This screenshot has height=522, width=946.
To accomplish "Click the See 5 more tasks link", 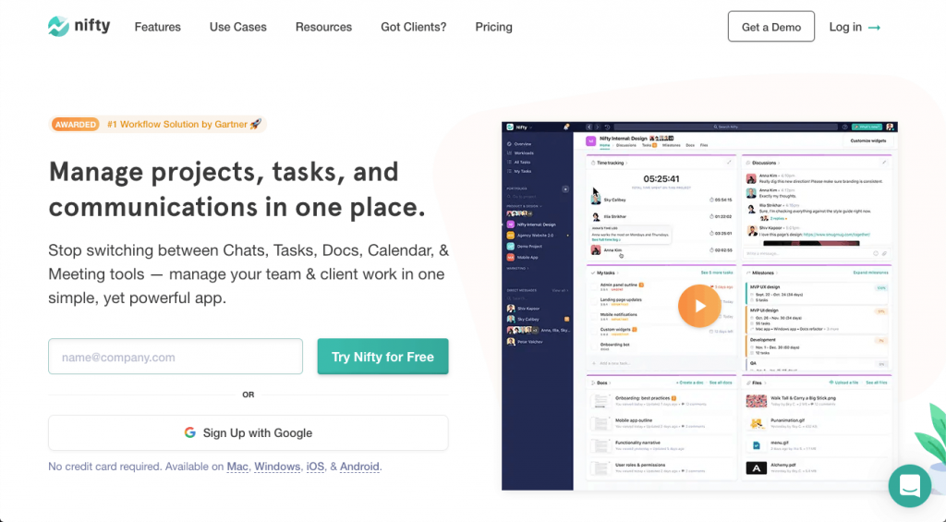I will point(717,273).
